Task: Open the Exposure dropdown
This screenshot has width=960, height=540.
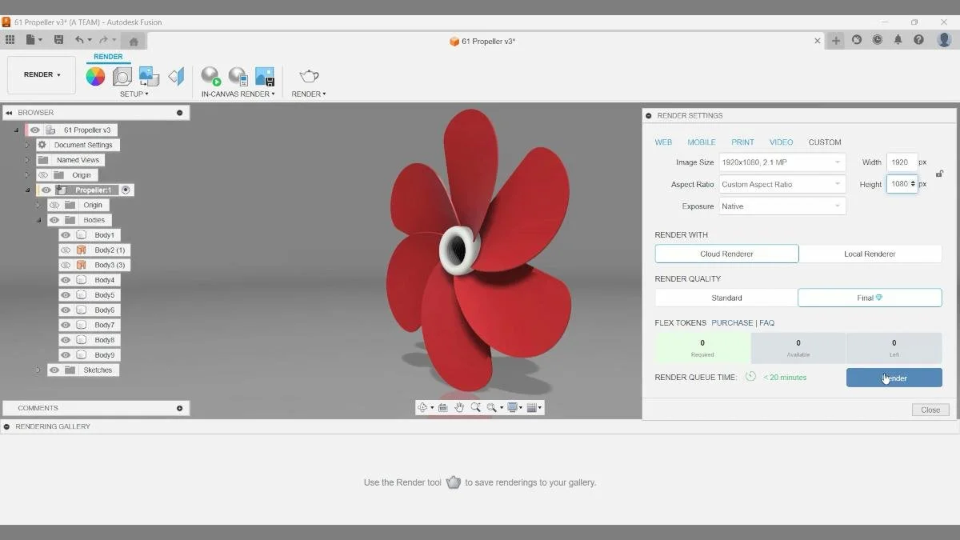Action: pos(780,206)
